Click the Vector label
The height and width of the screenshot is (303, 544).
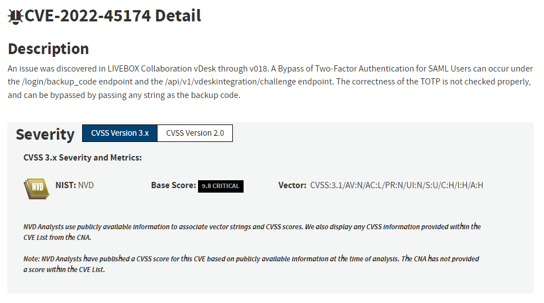click(x=292, y=185)
